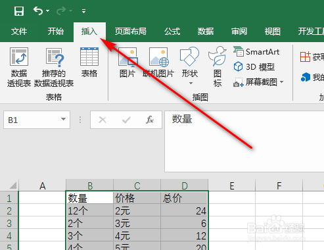Click the Redo arrow icon

61,11
